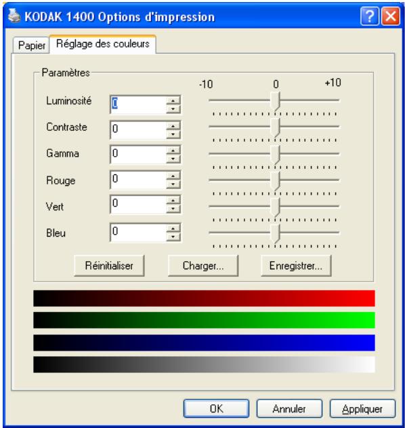Increase Bleu with the up arrow
The image size is (405, 428).
point(173,228)
